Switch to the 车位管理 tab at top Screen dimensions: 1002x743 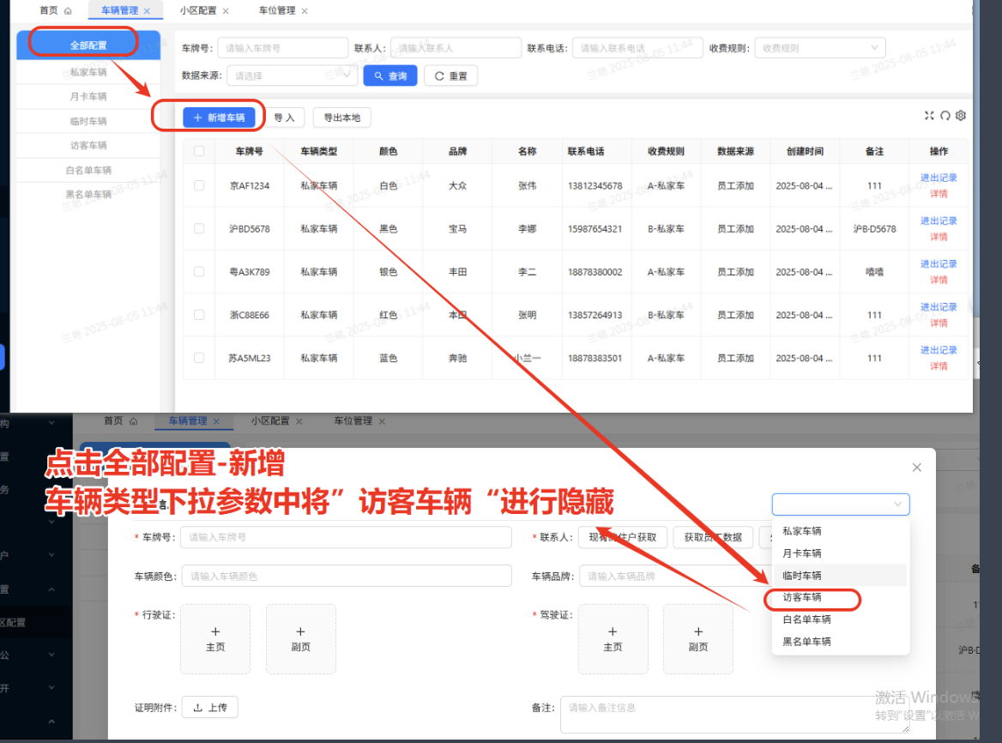click(277, 11)
